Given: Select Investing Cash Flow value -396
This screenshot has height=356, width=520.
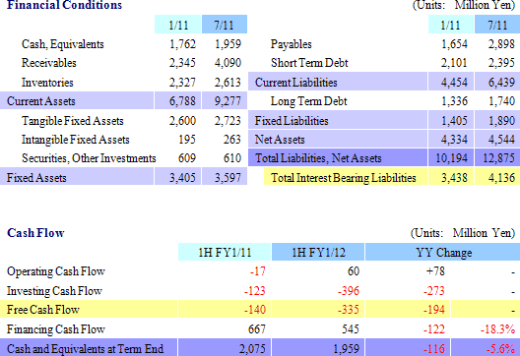Looking at the screenshot, I should [x=349, y=291].
